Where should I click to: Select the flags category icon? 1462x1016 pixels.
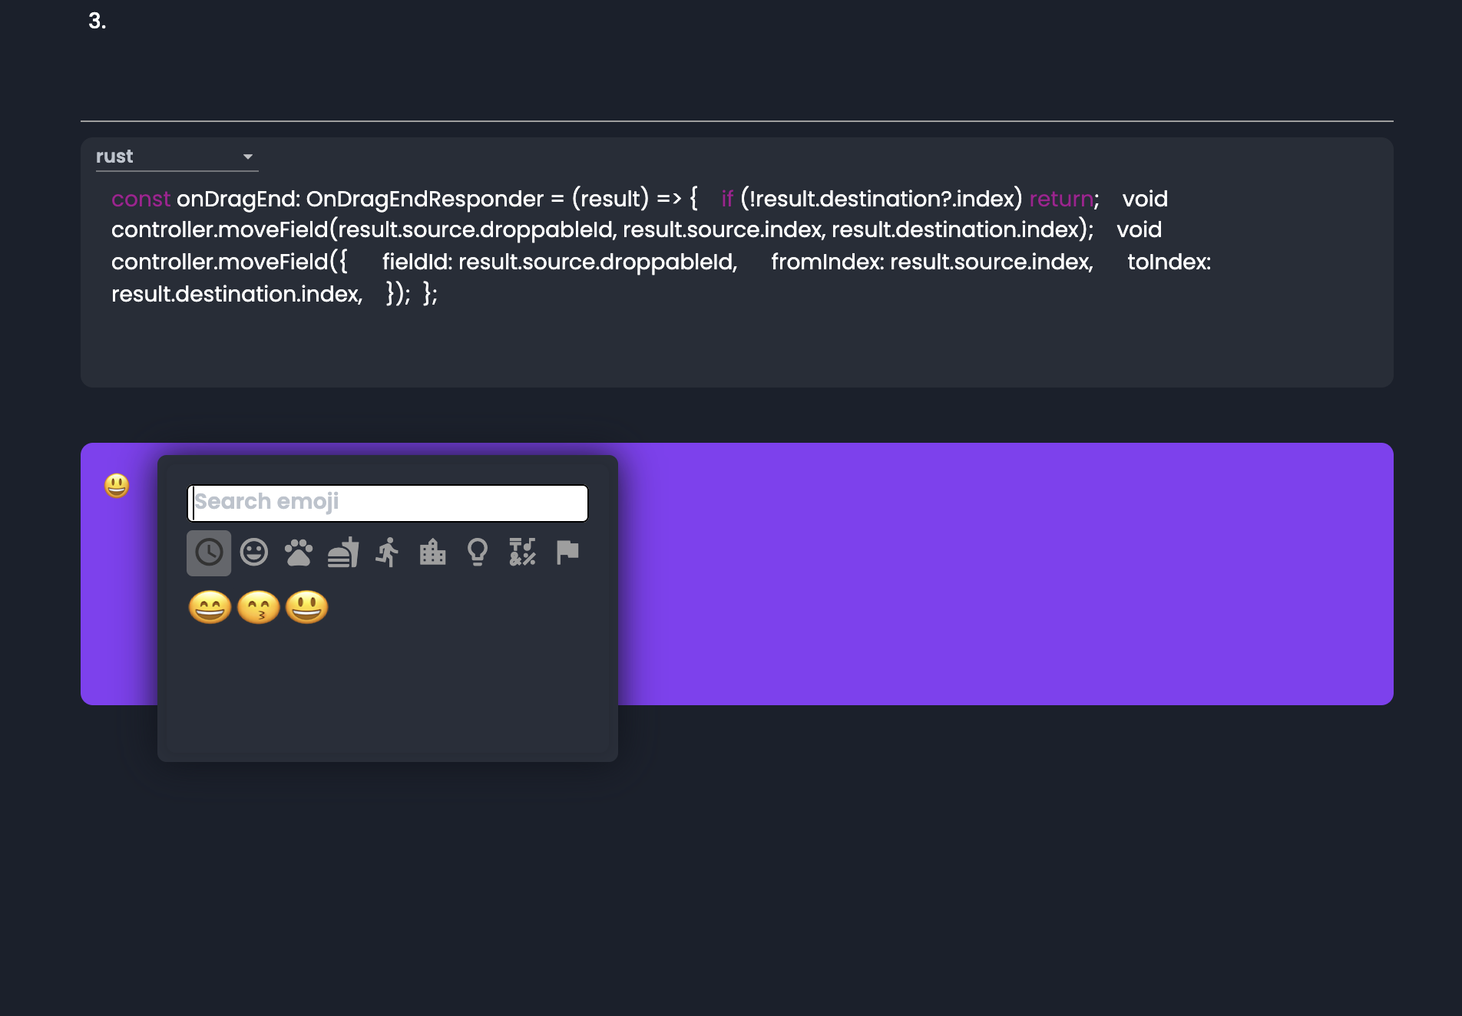click(567, 553)
